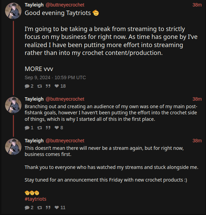Open Tayleigh display name on second tweet

[x=34, y=99]
